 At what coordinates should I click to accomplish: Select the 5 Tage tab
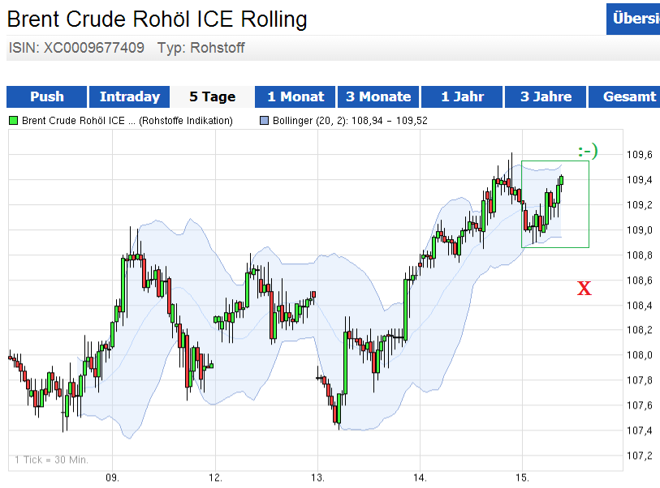tap(212, 96)
